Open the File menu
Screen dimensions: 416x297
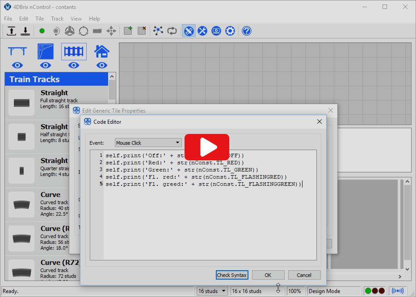point(8,19)
